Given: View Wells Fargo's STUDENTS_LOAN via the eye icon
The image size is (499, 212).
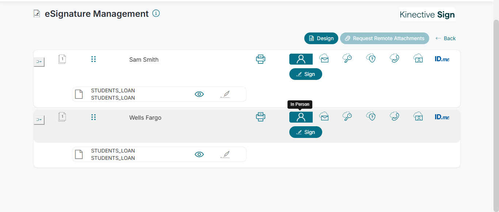Looking at the screenshot, I should pyautogui.click(x=199, y=154).
